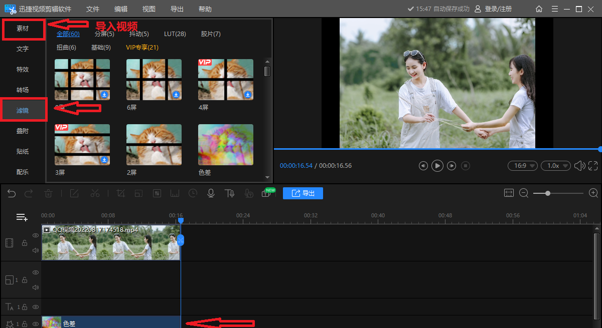Switch to the LUT(28) filter tab

pyautogui.click(x=175, y=34)
